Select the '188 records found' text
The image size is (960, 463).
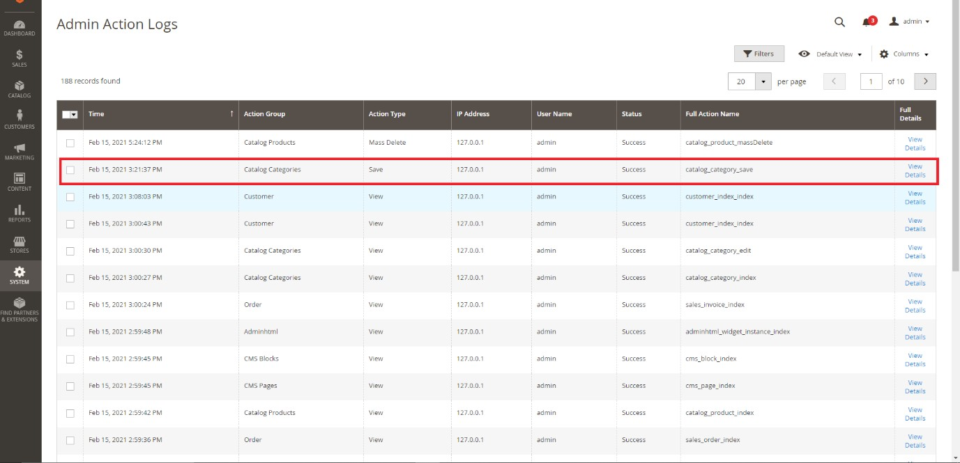coord(91,81)
